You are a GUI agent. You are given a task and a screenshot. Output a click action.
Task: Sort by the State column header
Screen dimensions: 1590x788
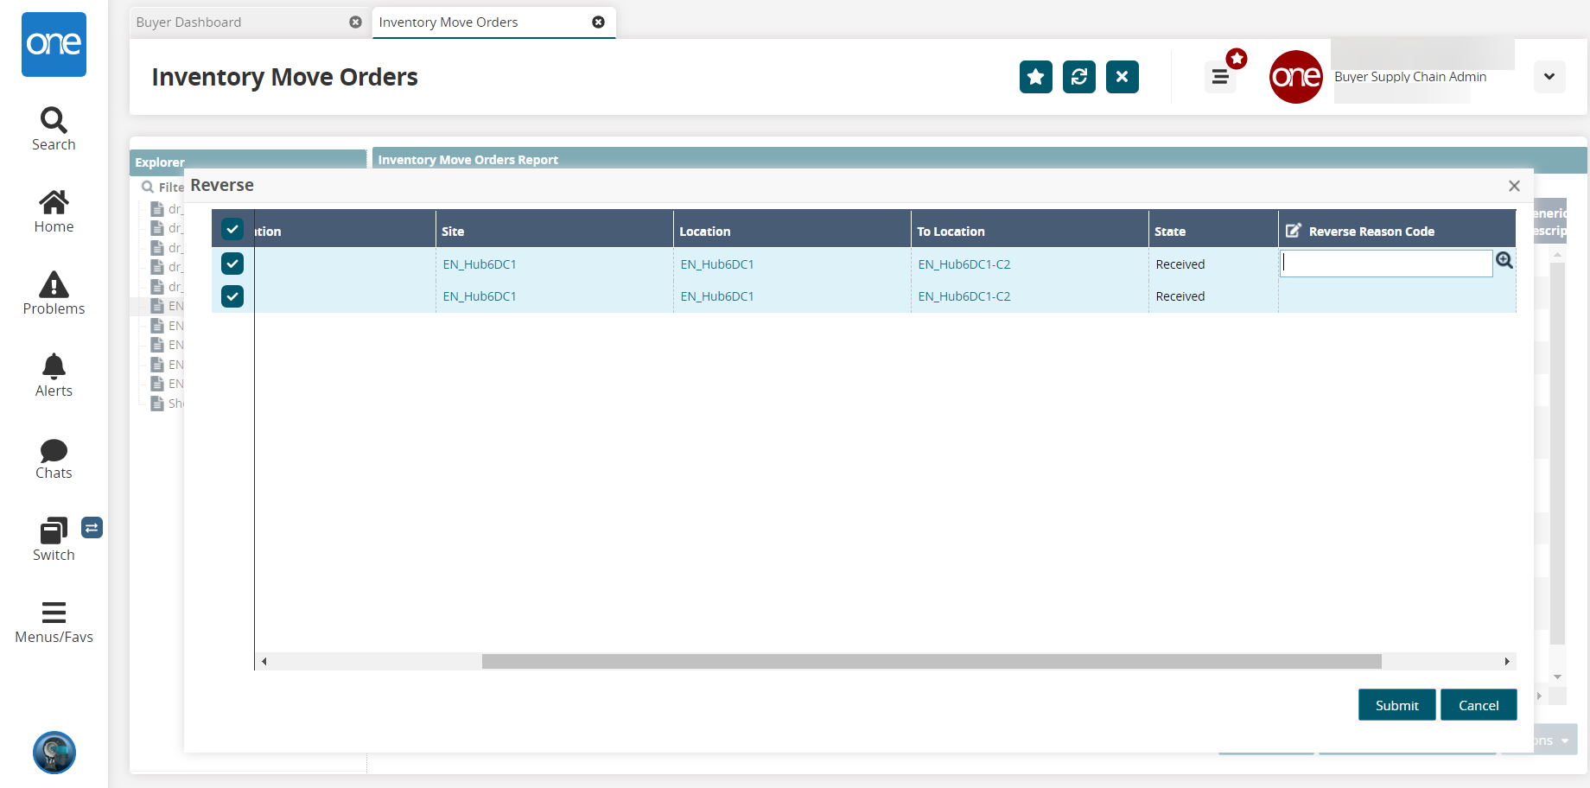point(1213,231)
